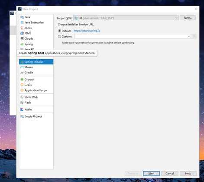The image size is (204, 182).
Task: Click the Spring Initializr icon
Action: pos(22,62)
